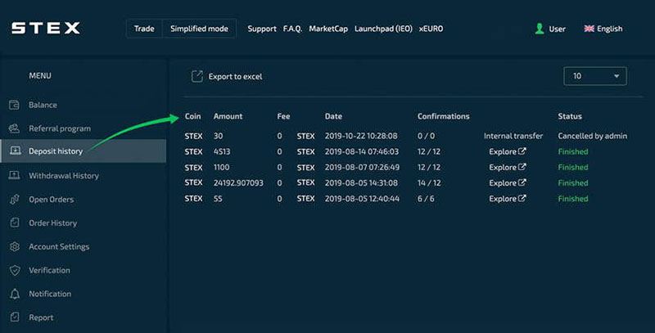Click the Withdrawal History icon
The height and width of the screenshot is (333, 655).
[x=14, y=175]
